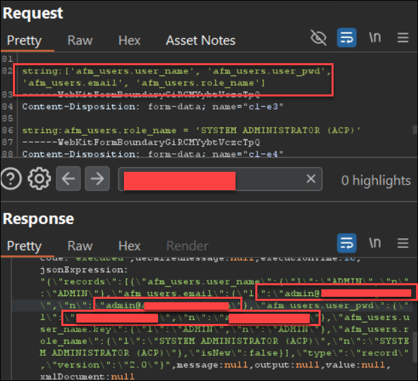
Task: Open search help question mark icon
Action: coord(11,179)
